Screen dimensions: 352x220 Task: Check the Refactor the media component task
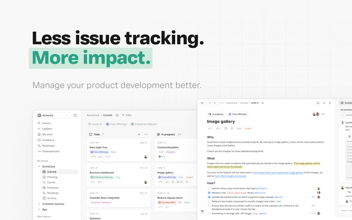[209, 202]
